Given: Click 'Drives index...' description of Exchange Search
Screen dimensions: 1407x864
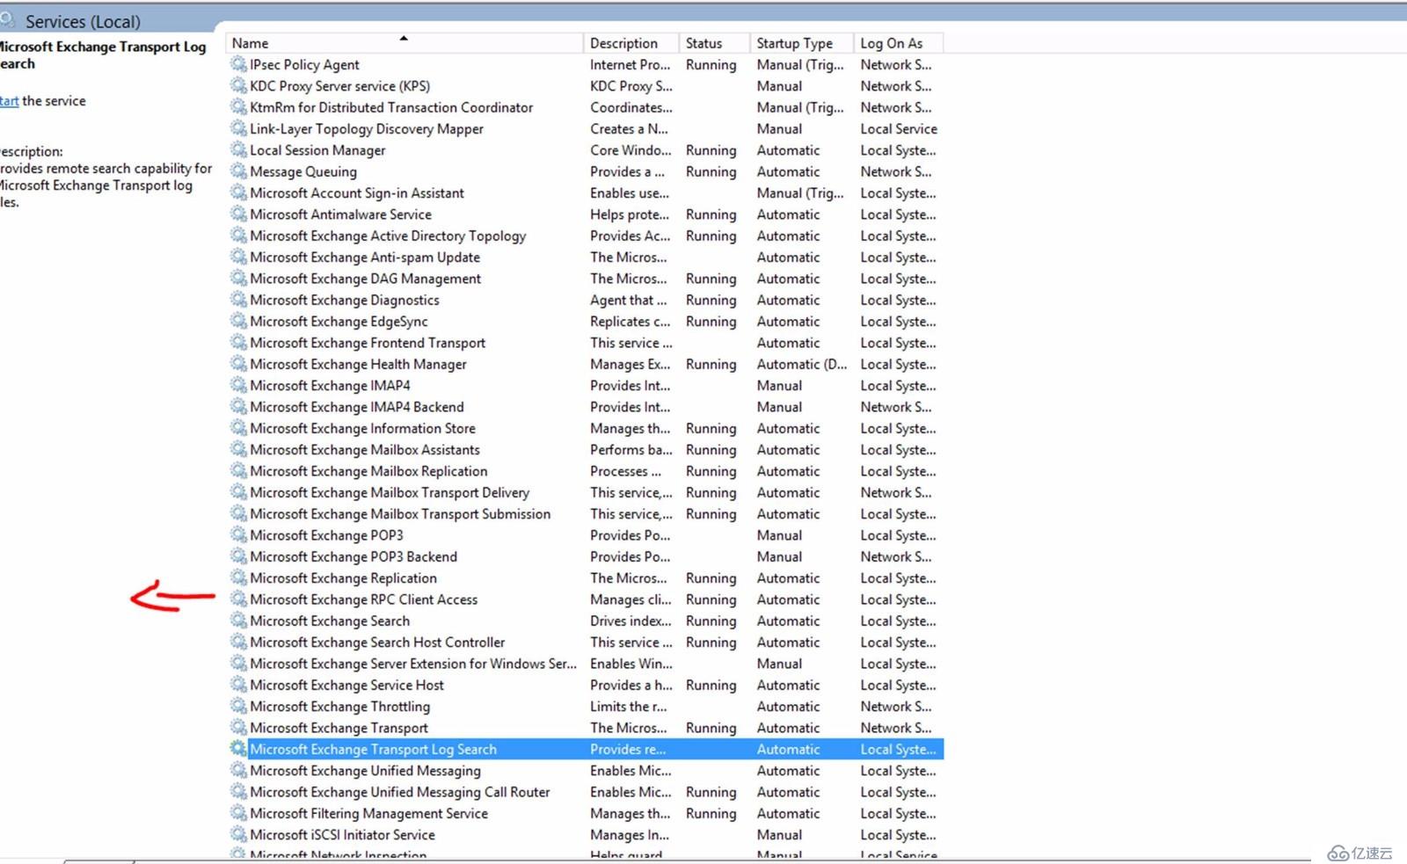Looking at the screenshot, I should [631, 621].
